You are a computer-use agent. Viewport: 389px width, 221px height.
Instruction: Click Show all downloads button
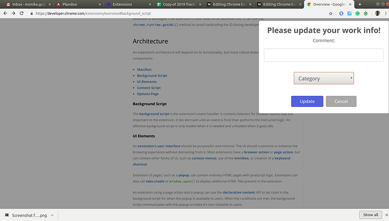tap(371, 215)
